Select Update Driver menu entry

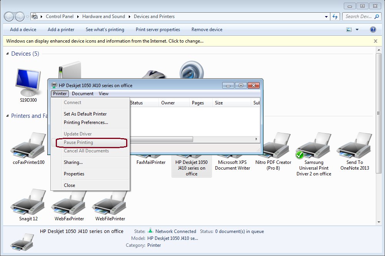pyautogui.click(x=90, y=134)
